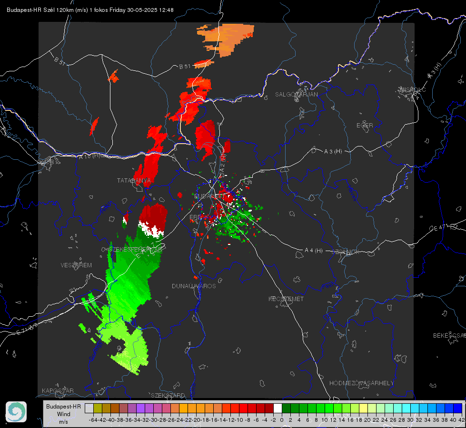This screenshot has width=466, height=428.
Task: Select the brown swatch between -40 and -38
Action: 115,408
